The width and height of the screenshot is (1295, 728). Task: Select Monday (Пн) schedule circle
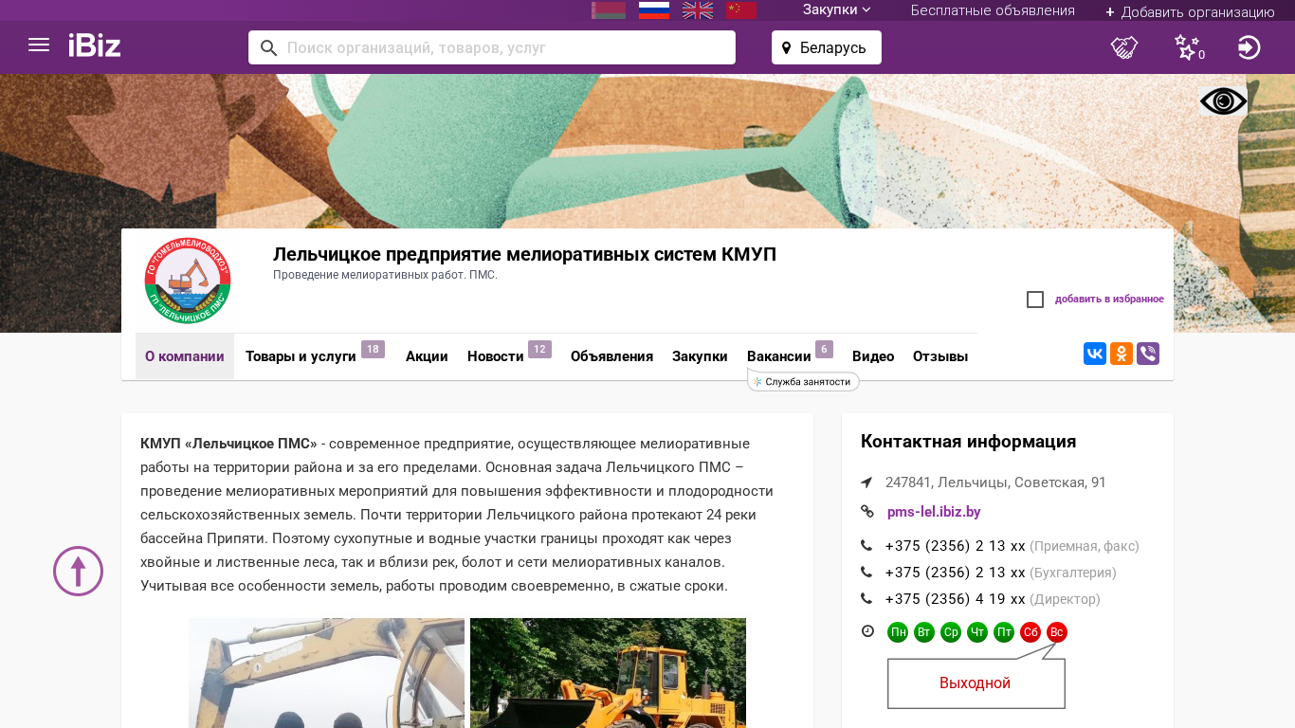click(898, 632)
